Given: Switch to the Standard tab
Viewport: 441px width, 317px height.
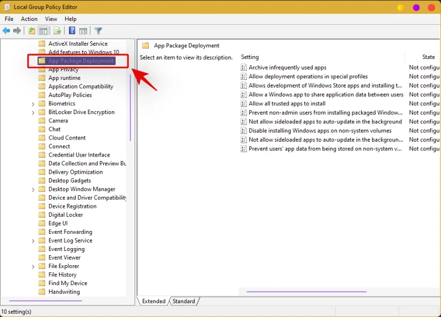Looking at the screenshot, I should [x=184, y=302].
